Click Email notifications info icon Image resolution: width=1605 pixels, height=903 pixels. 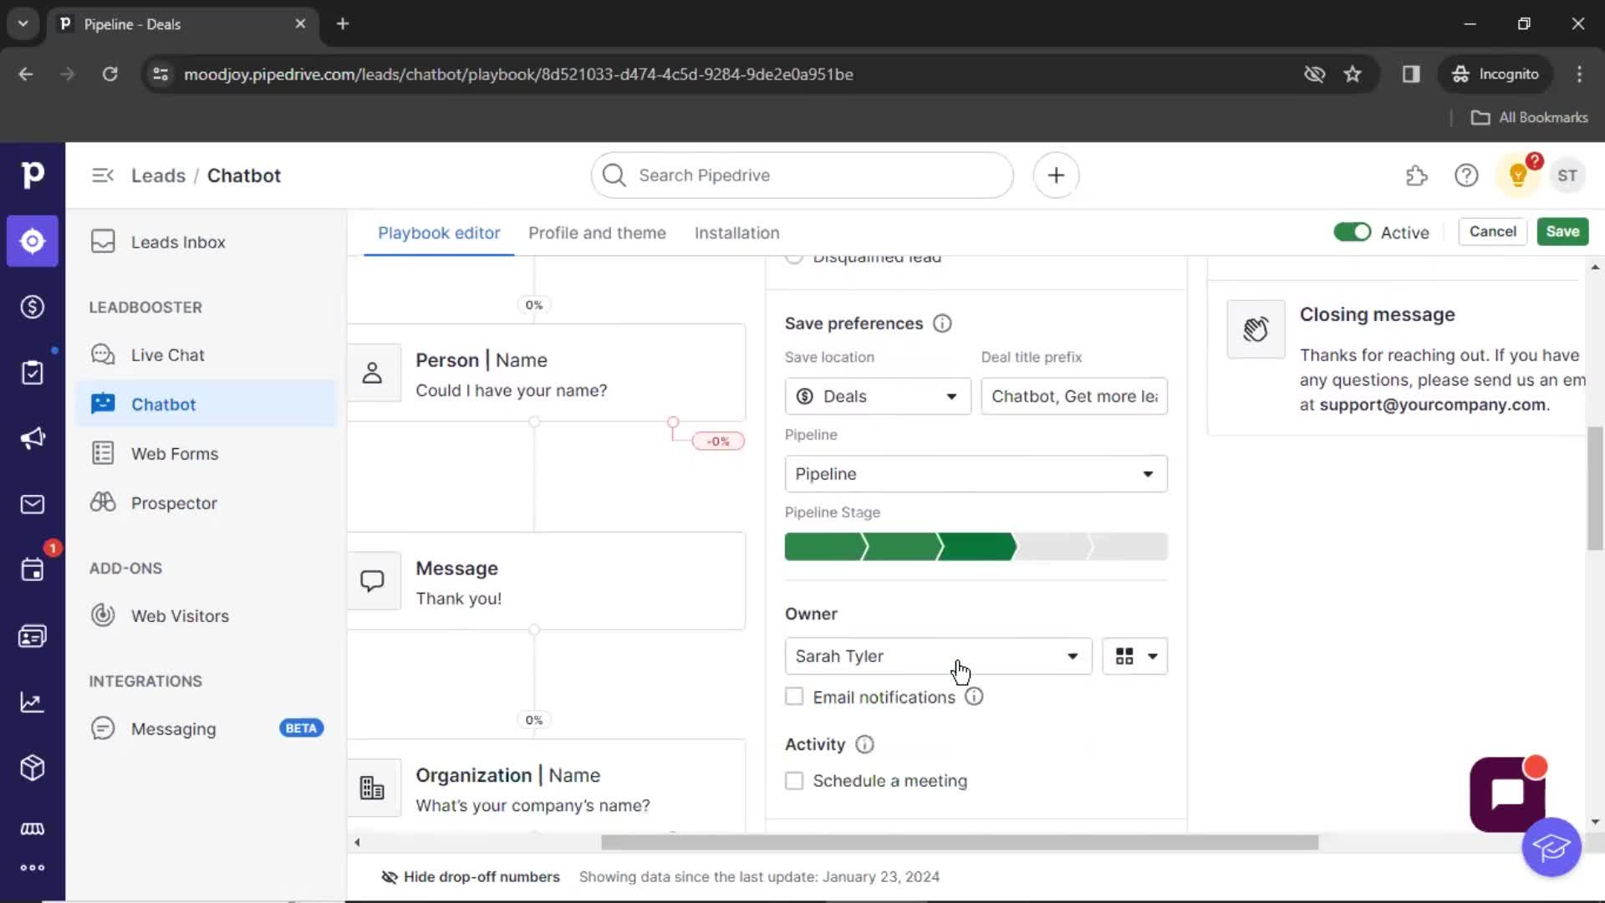pos(974,696)
